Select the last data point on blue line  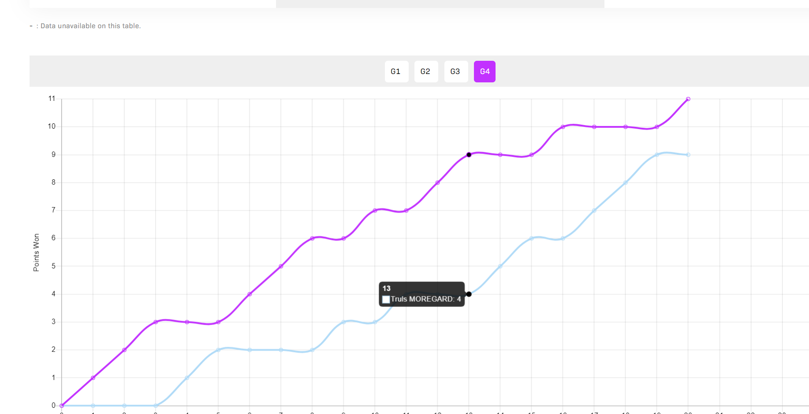click(688, 155)
